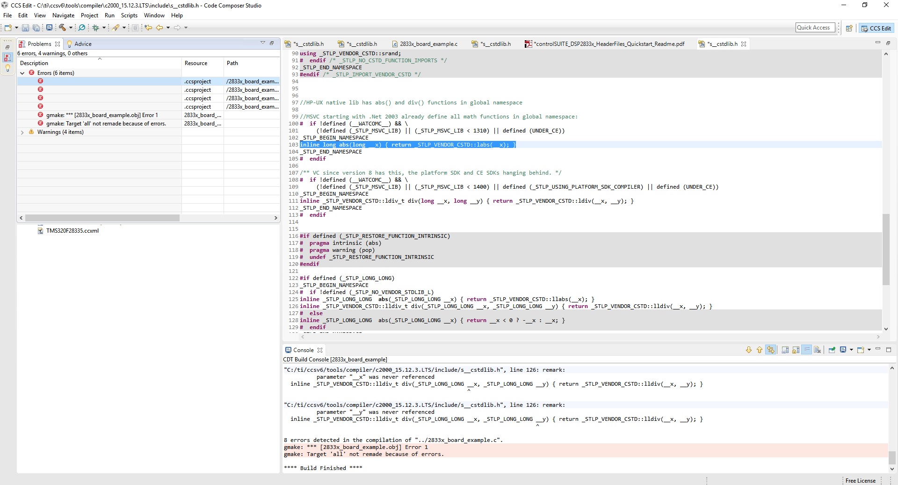Collapse the Errors (6 items) group
The height and width of the screenshot is (485, 898).
(22, 73)
